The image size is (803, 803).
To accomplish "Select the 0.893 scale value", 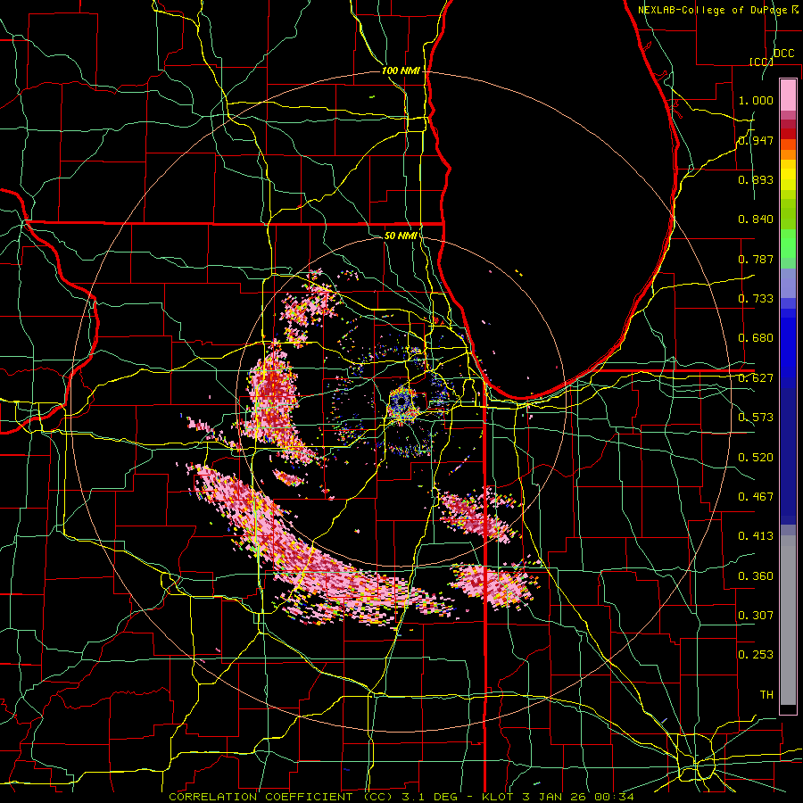I will (756, 179).
